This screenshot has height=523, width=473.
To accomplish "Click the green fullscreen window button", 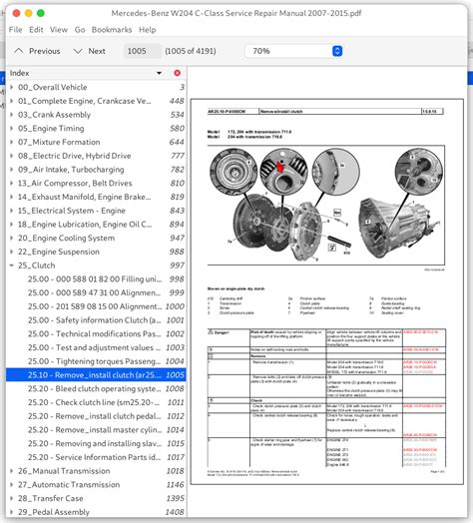I will click(x=40, y=13).
